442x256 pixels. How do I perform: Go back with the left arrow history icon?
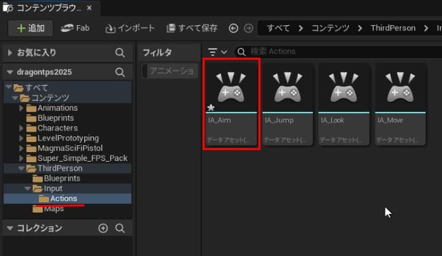233,28
